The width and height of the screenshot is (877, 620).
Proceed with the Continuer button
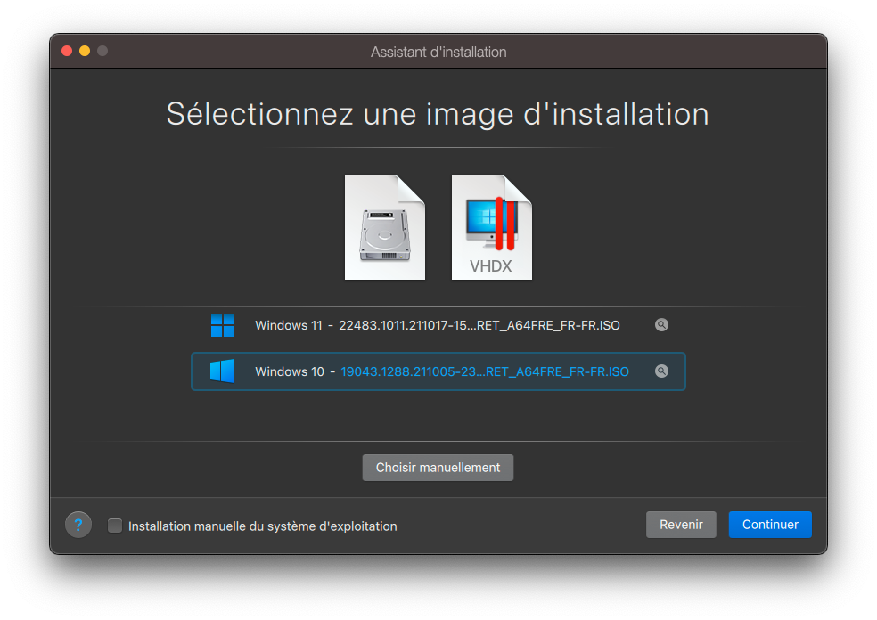[x=770, y=525]
